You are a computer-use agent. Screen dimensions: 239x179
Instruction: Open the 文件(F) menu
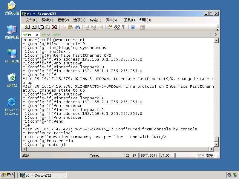click(31, 20)
